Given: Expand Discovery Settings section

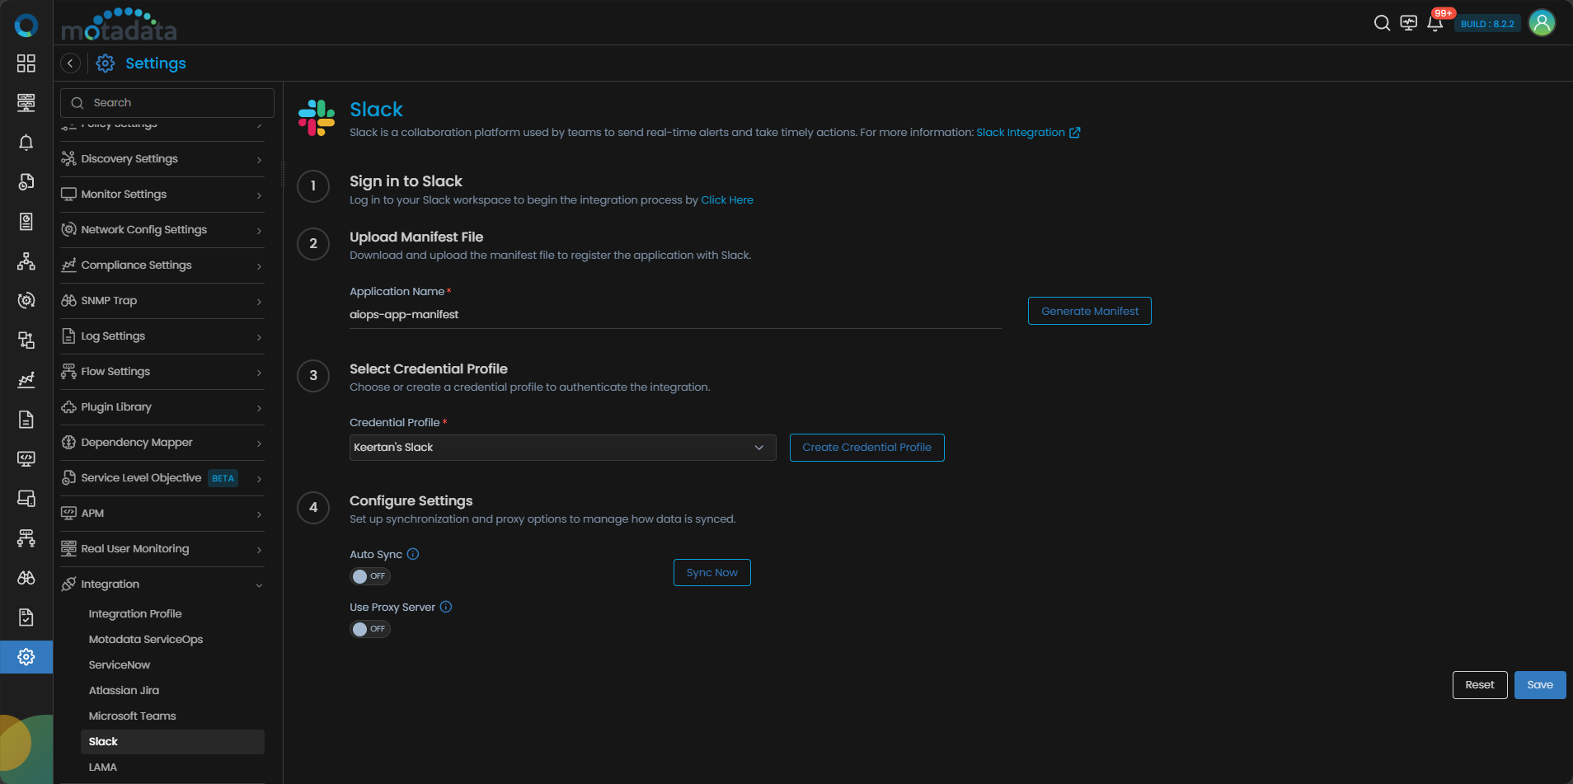Looking at the screenshot, I should [162, 159].
